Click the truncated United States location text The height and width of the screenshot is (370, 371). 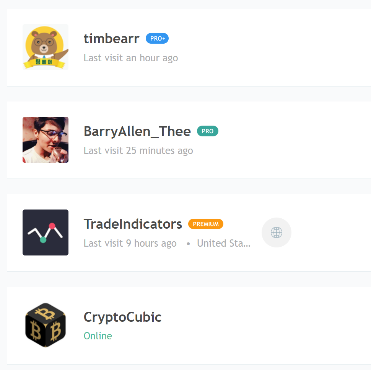point(223,243)
